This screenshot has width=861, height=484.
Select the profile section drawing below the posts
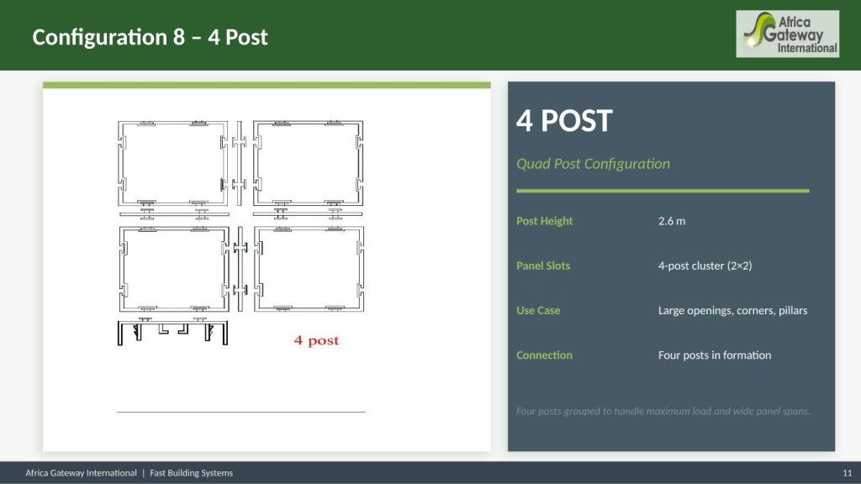coord(172,332)
